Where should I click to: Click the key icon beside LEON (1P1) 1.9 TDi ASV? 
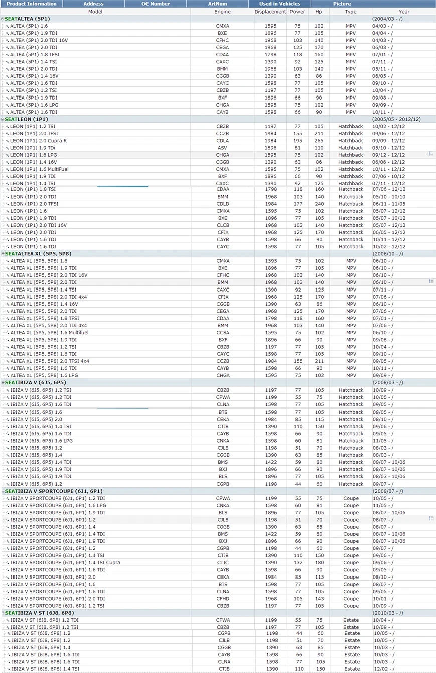[8, 148]
